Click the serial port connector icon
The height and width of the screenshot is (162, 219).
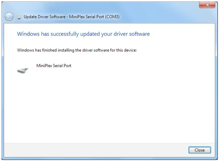[x=23, y=70]
